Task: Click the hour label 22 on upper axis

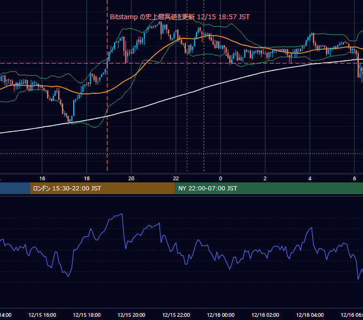Action: [x=176, y=179]
